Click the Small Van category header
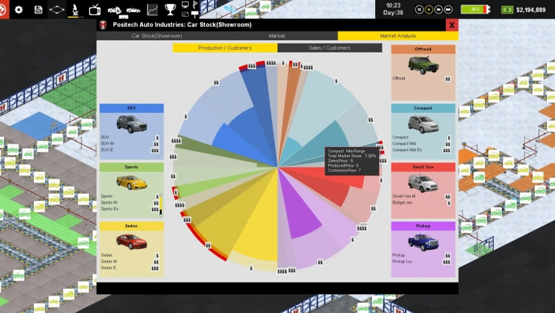Screen dimensions: 555x313 click(x=423, y=167)
